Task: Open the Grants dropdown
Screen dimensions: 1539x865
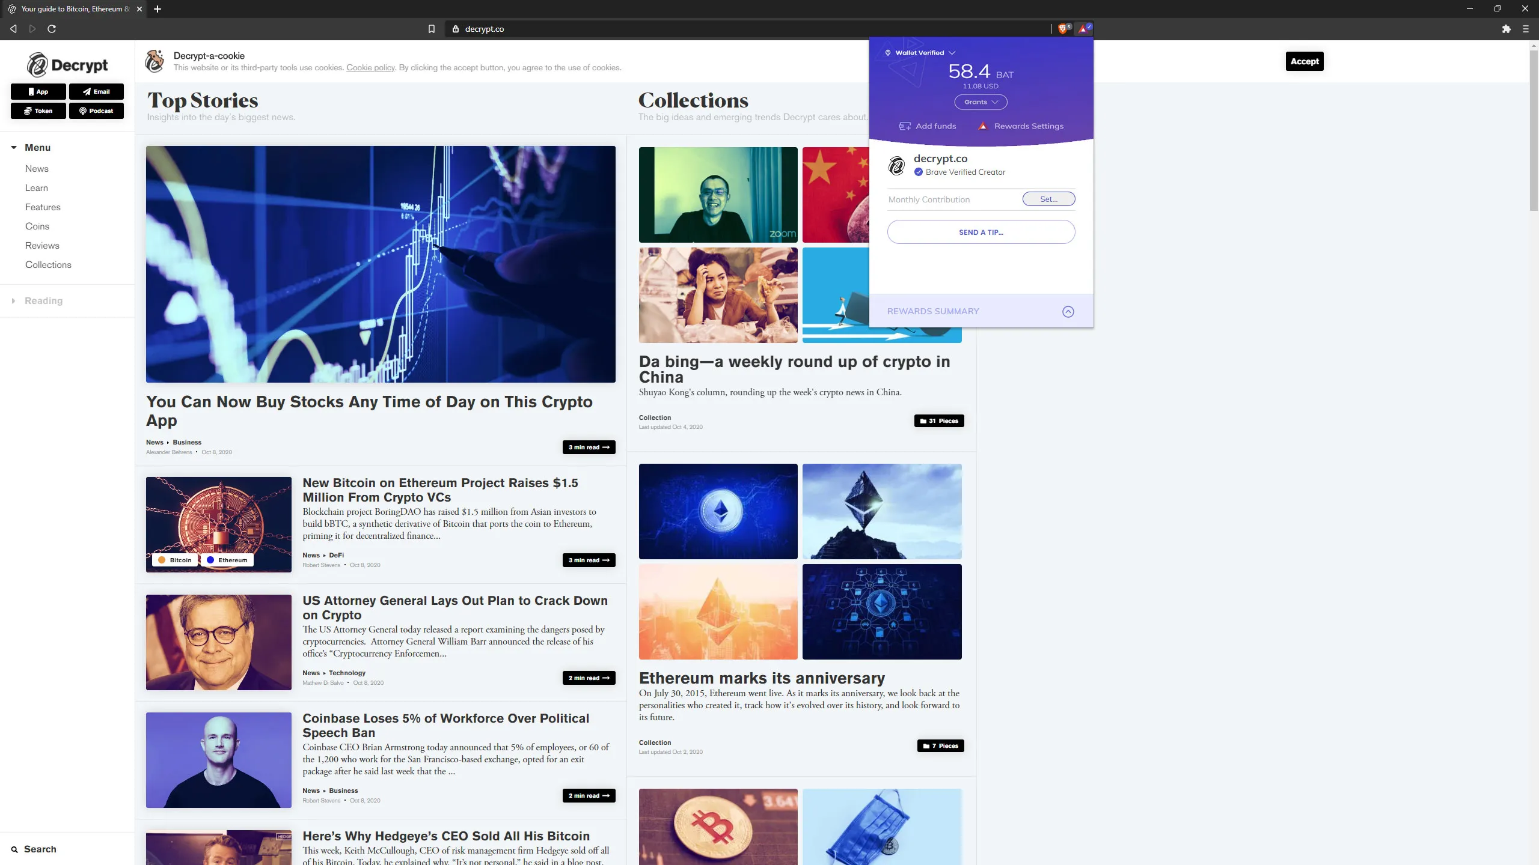Action: coord(980,102)
